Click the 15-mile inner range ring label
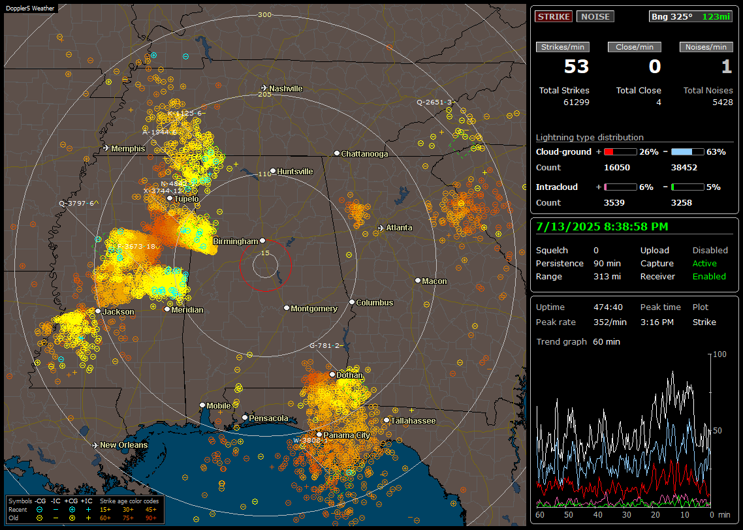Viewport: 743px width, 530px height. pyautogui.click(x=265, y=253)
